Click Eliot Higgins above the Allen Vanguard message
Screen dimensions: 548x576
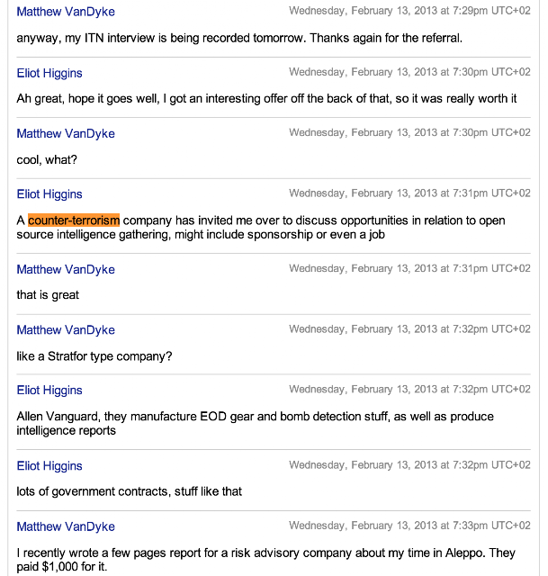coord(49,391)
